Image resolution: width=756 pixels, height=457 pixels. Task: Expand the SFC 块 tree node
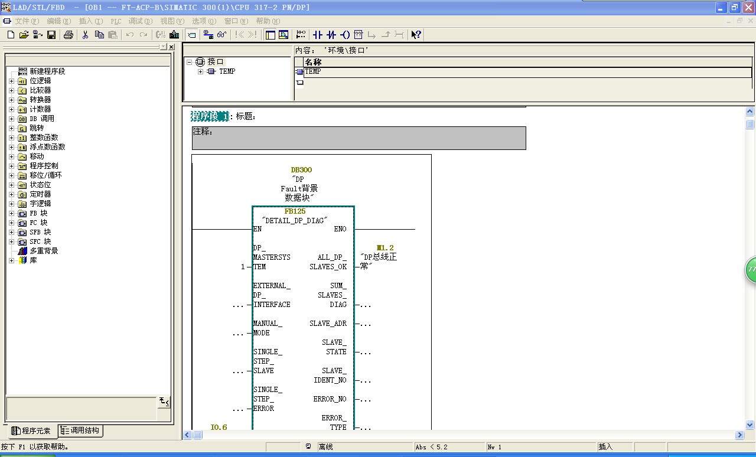tap(11, 241)
